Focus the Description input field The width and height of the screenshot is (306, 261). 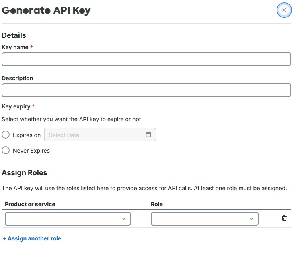click(x=146, y=90)
